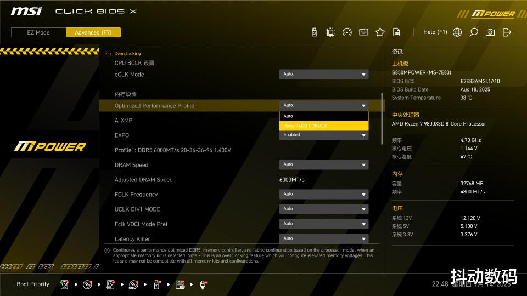Click core voltage 1.144 V value

(469, 149)
